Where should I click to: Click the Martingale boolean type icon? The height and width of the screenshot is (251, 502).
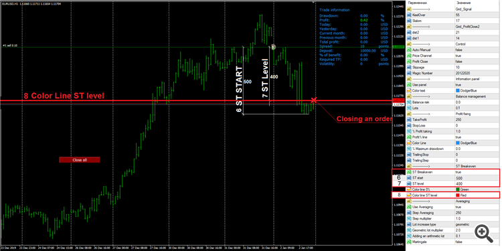point(408,242)
